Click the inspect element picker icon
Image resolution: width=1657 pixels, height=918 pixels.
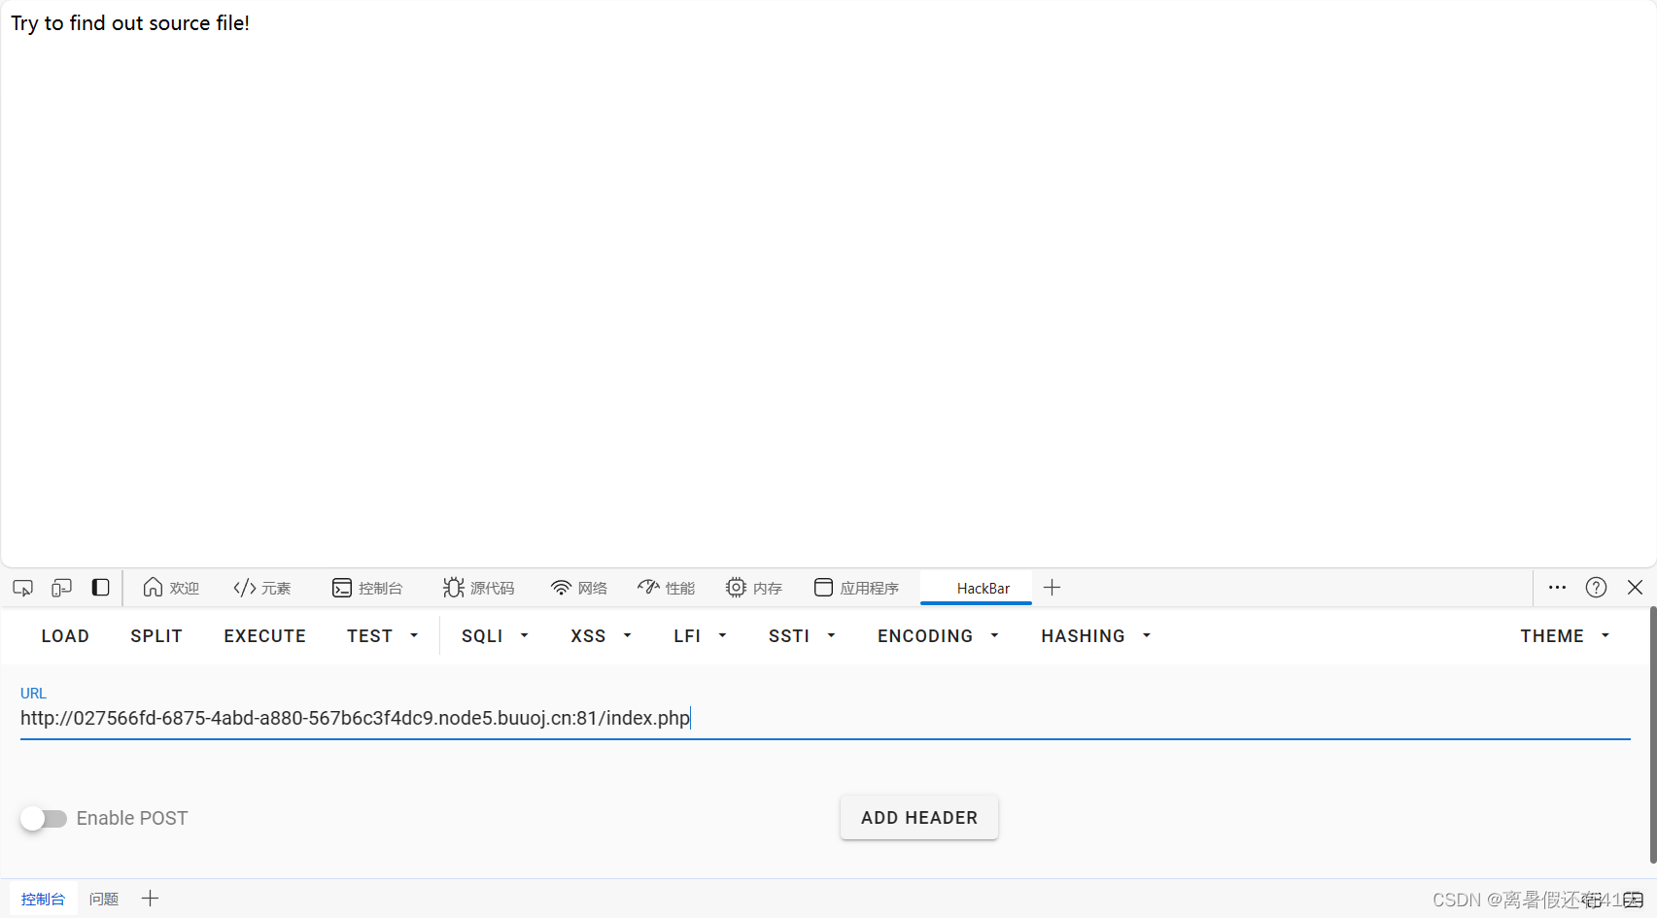coord(22,588)
